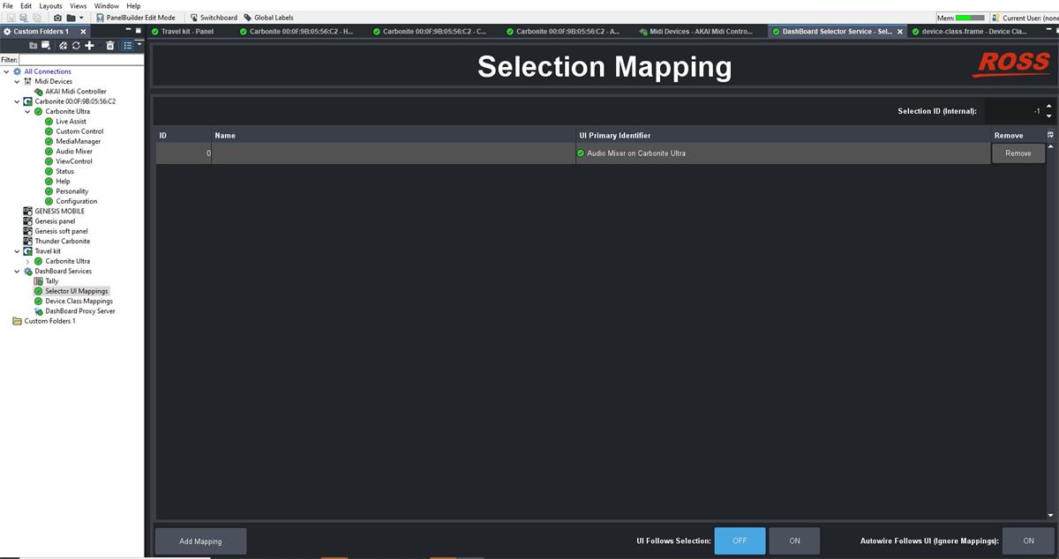The image size is (1059, 559).
Task: Close the Custom Folders 1 tab
Action: (x=83, y=32)
